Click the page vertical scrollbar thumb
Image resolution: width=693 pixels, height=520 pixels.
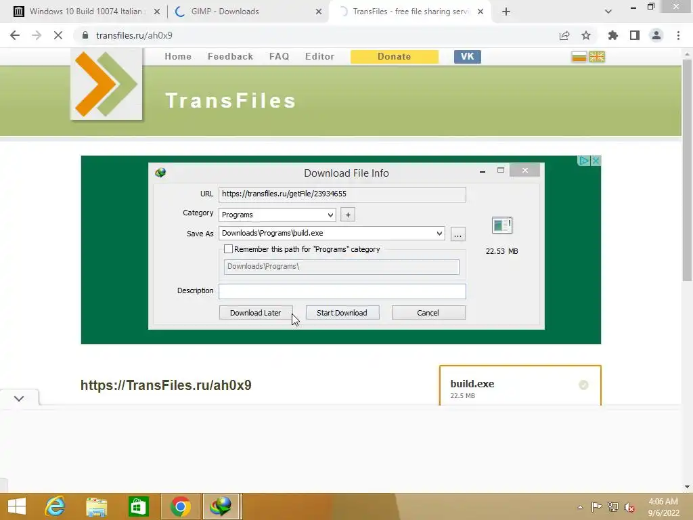pyautogui.click(x=687, y=170)
